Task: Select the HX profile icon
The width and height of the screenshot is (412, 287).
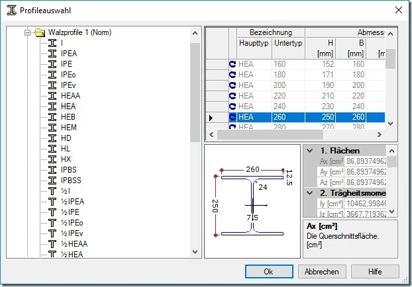Action: point(52,159)
